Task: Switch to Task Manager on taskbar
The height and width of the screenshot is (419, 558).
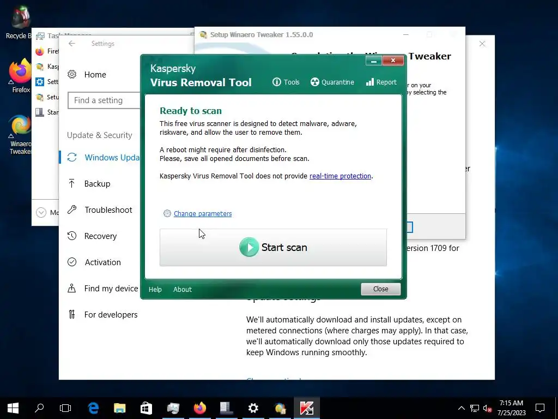Action: (173, 408)
